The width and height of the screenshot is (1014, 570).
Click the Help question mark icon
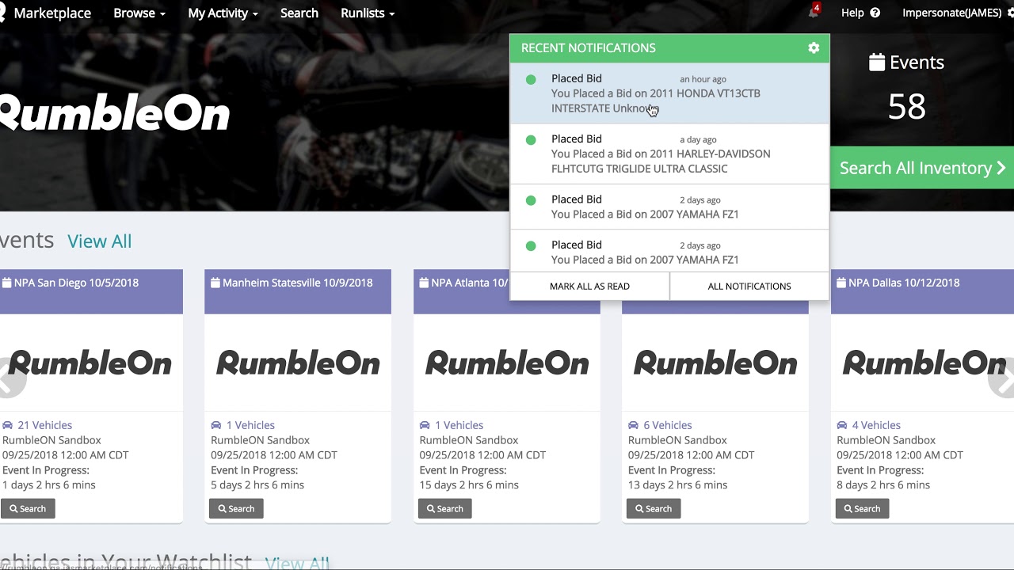coord(875,13)
